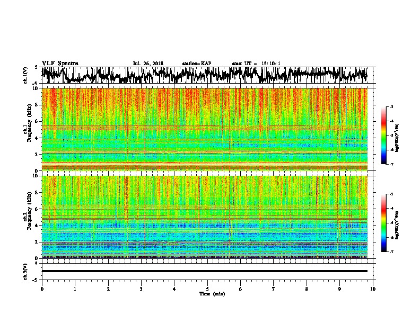The height and width of the screenshot is (324, 420).
Task: Click the ch.2 spectrogram plot area
Action: (205, 217)
